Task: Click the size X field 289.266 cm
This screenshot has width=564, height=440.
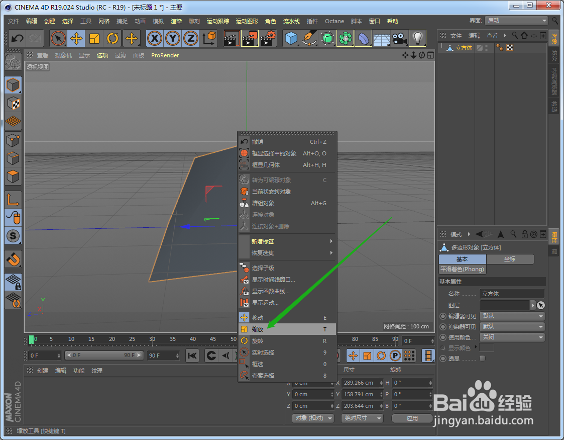Action: [362, 383]
